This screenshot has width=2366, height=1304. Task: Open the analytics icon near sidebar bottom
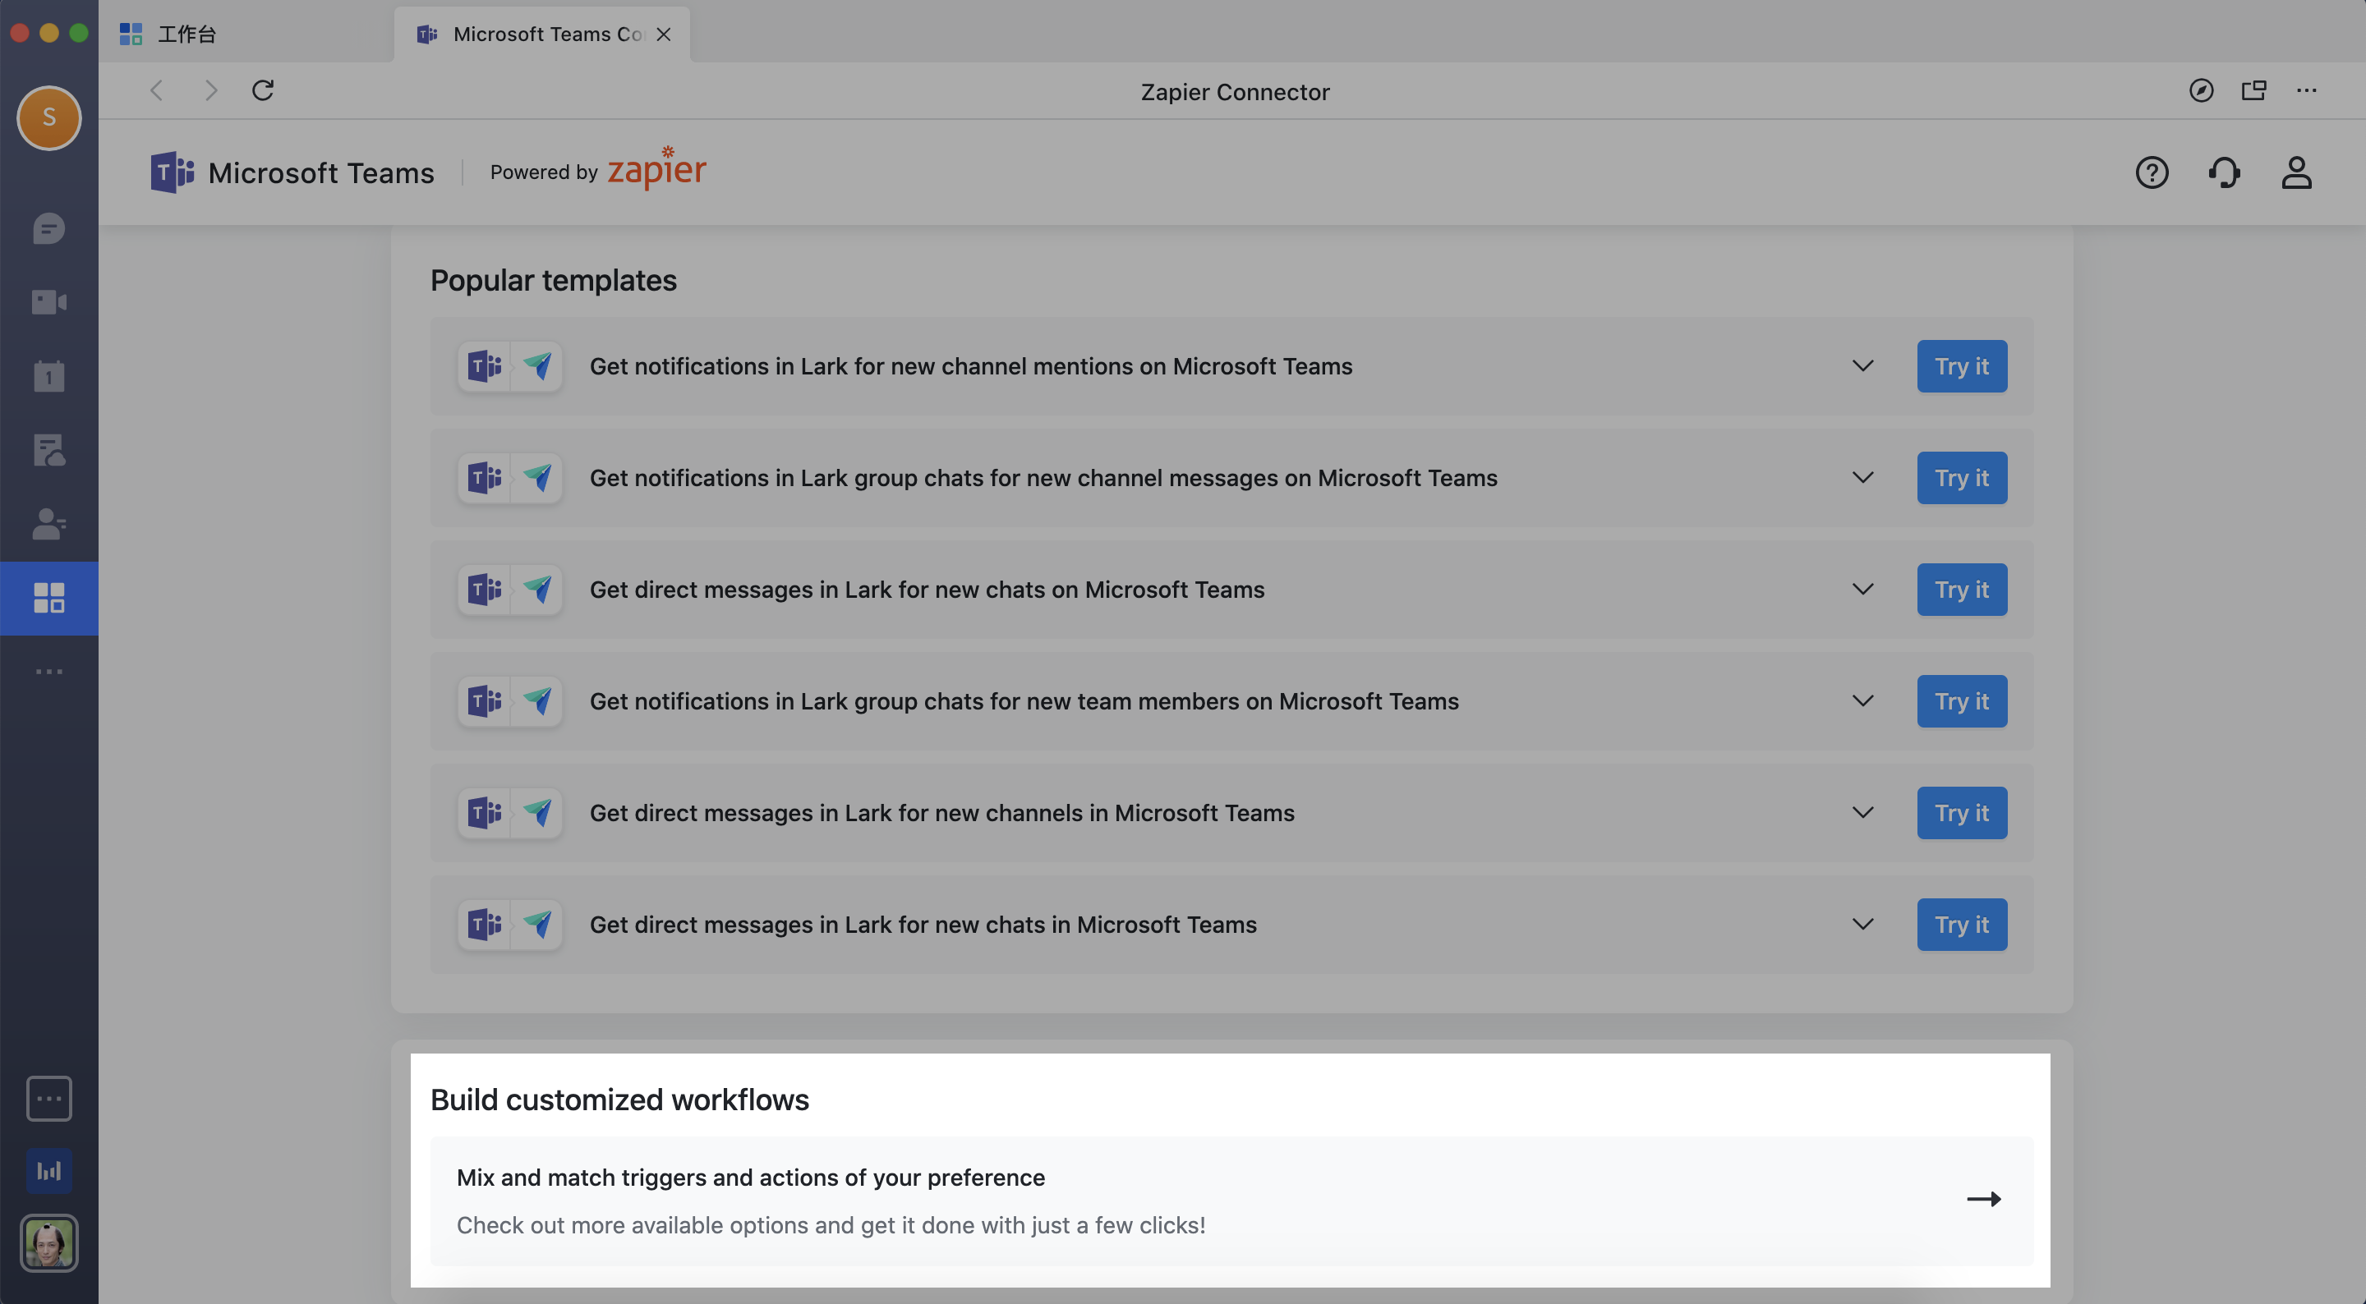tap(48, 1170)
